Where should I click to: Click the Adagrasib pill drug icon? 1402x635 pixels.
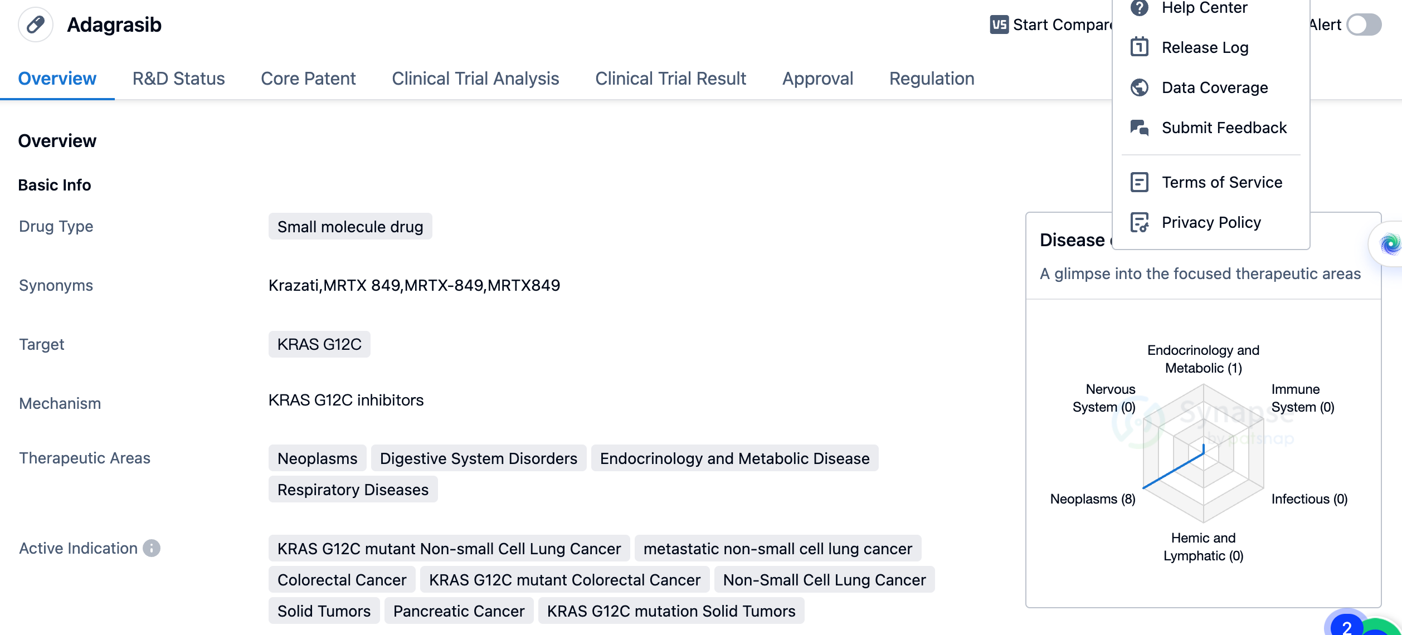[36, 25]
